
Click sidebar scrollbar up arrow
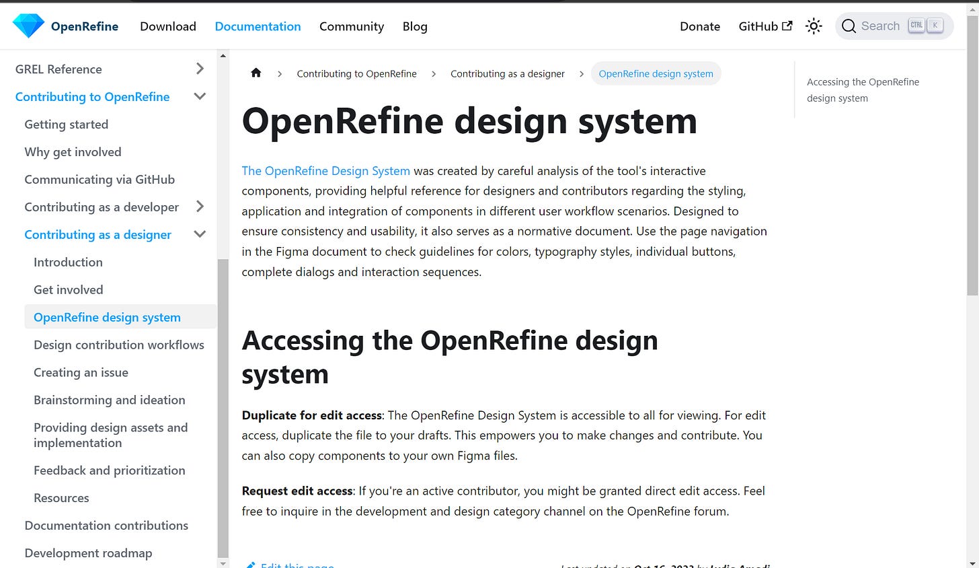tap(223, 55)
